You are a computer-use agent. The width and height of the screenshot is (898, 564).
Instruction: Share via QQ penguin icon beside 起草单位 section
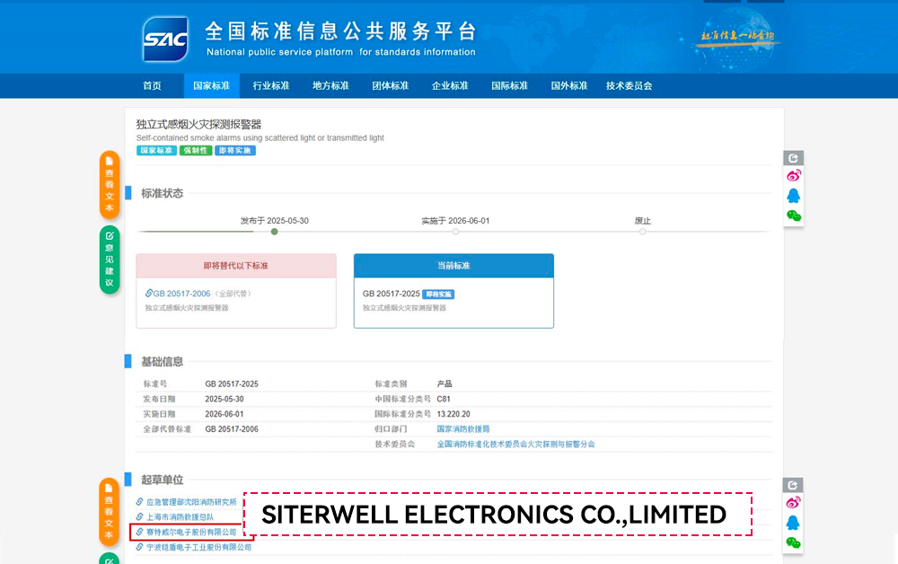pyautogui.click(x=793, y=523)
